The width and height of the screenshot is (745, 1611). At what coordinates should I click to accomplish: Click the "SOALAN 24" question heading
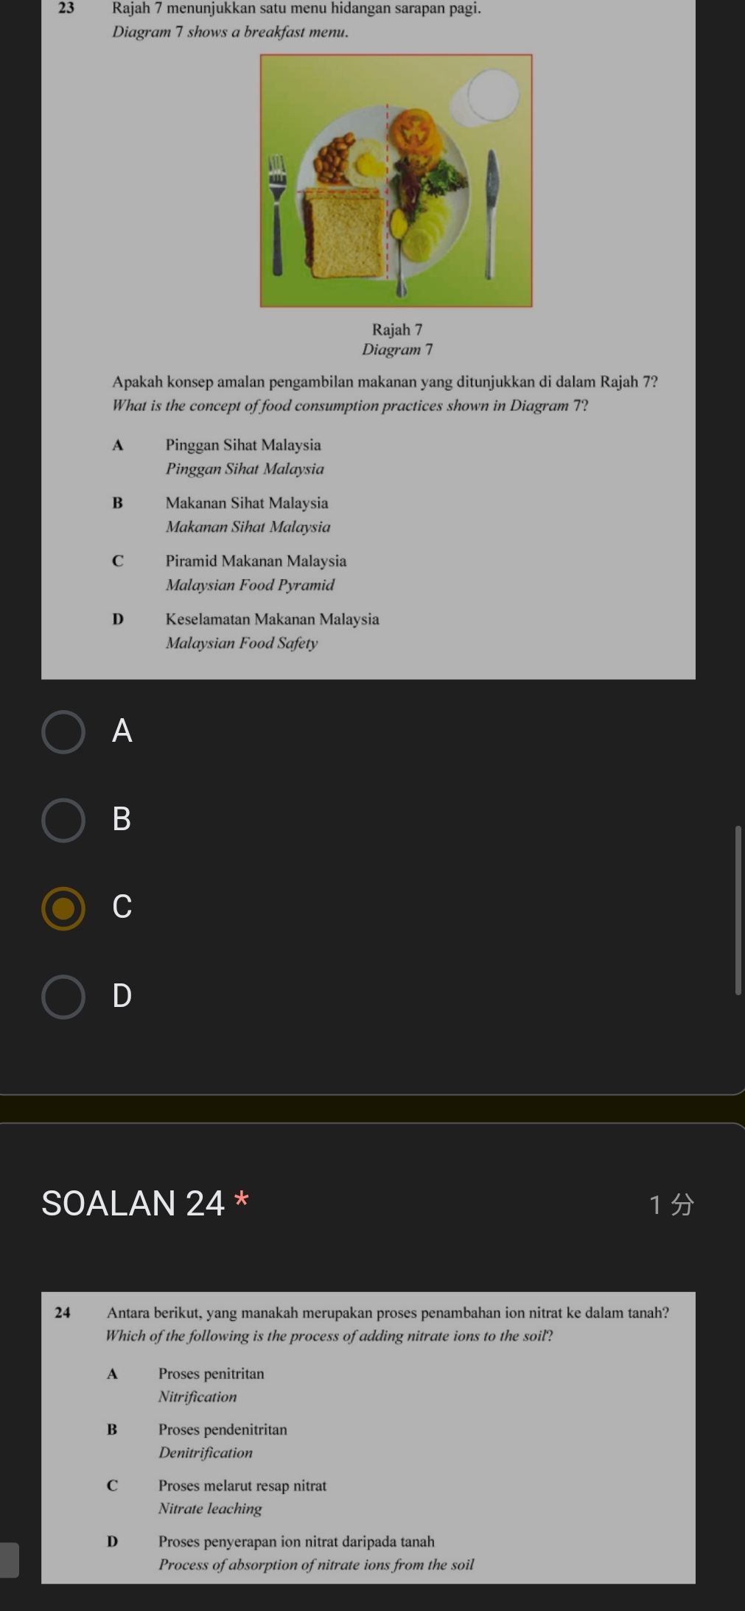[x=133, y=1204]
